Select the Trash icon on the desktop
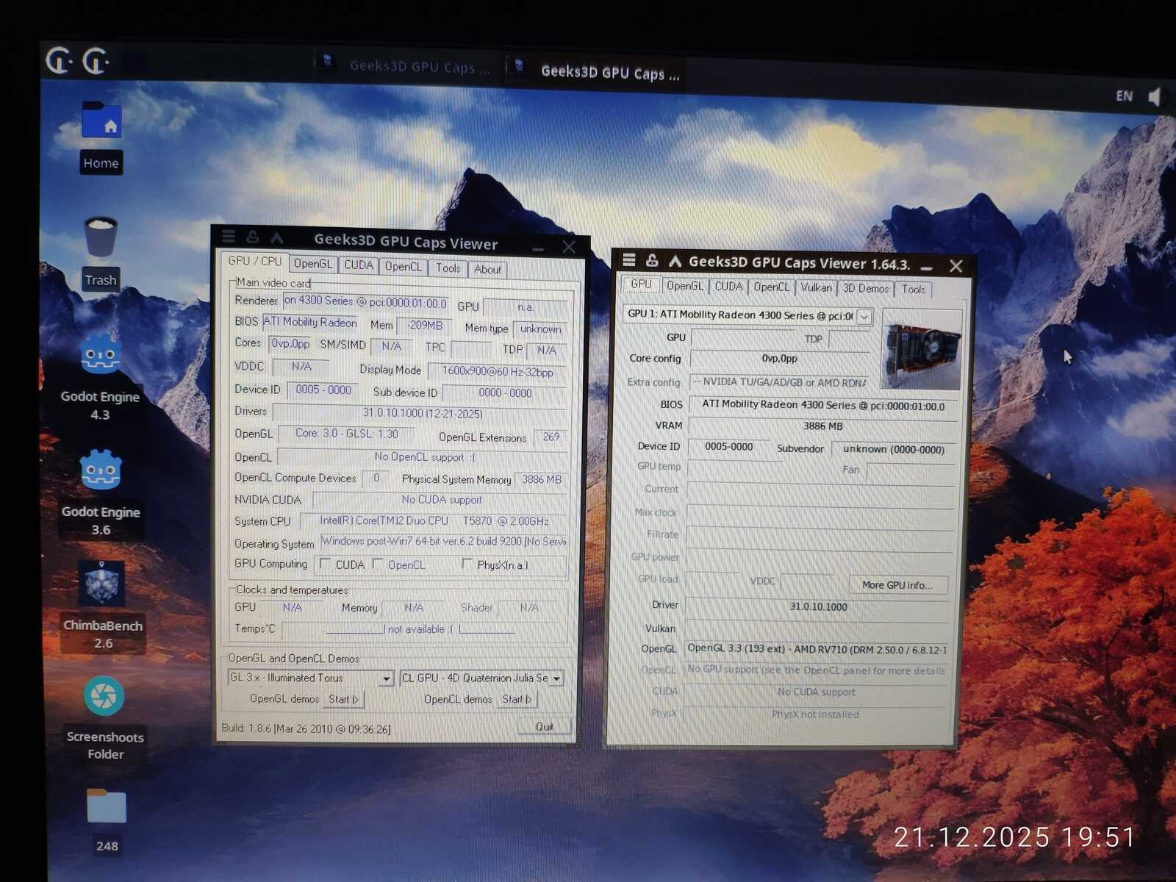Screen dimensions: 1176x882 [x=101, y=237]
